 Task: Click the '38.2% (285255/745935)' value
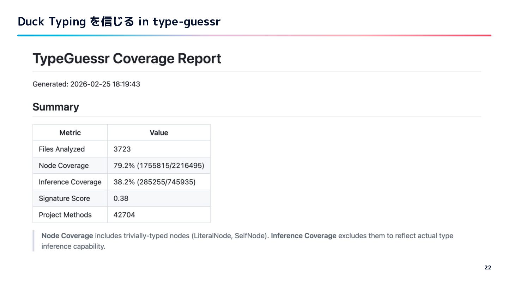pos(154,182)
